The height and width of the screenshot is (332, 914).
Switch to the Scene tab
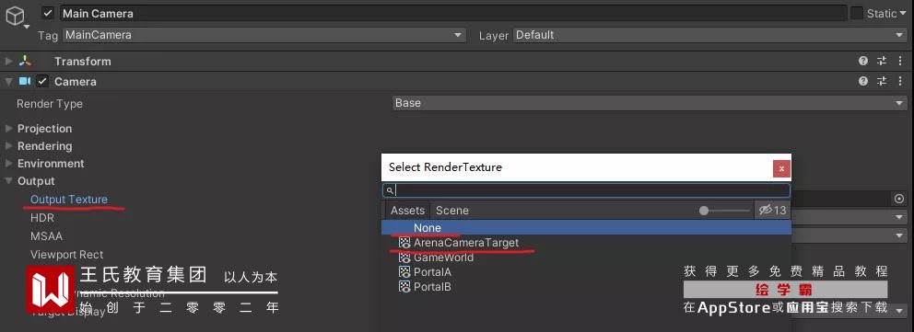pyautogui.click(x=451, y=211)
